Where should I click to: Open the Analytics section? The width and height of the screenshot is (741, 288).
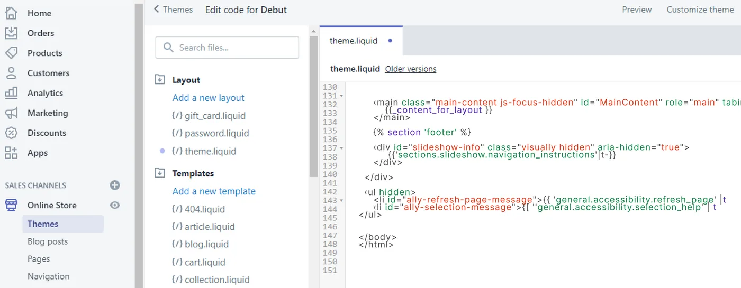click(46, 93)
